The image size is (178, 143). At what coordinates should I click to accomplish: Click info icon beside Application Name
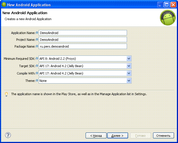coord(37,33)
